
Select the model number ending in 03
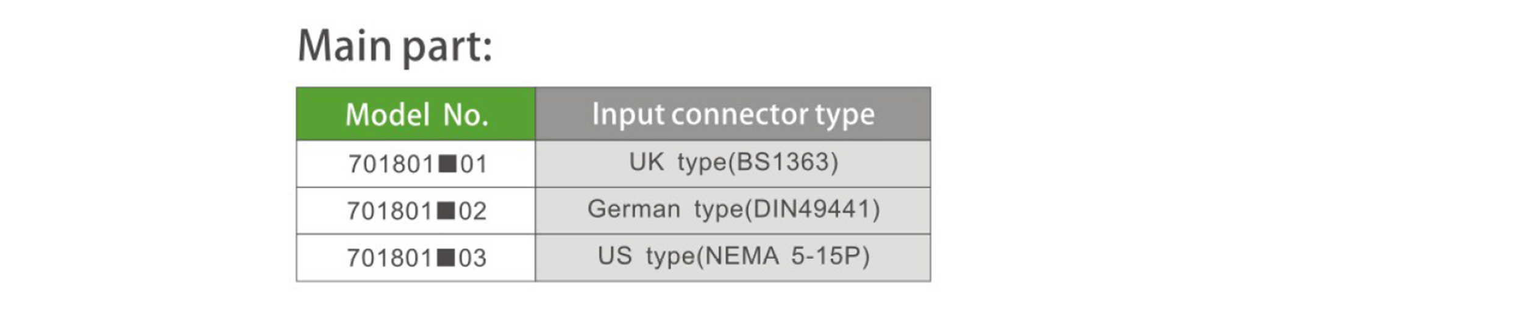pyautogui.click(x=416, y=258)
